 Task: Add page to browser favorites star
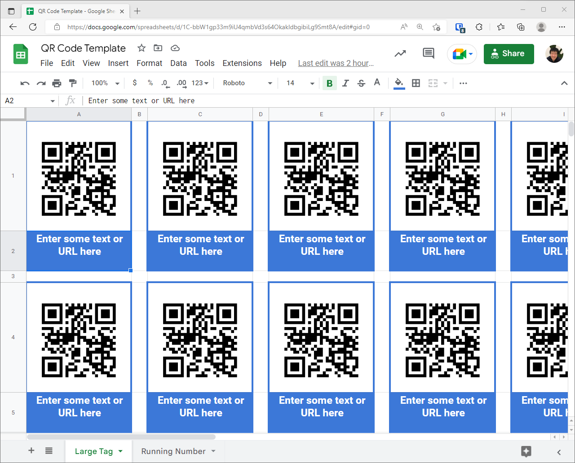pyautogui.click(x=436, y=27)
